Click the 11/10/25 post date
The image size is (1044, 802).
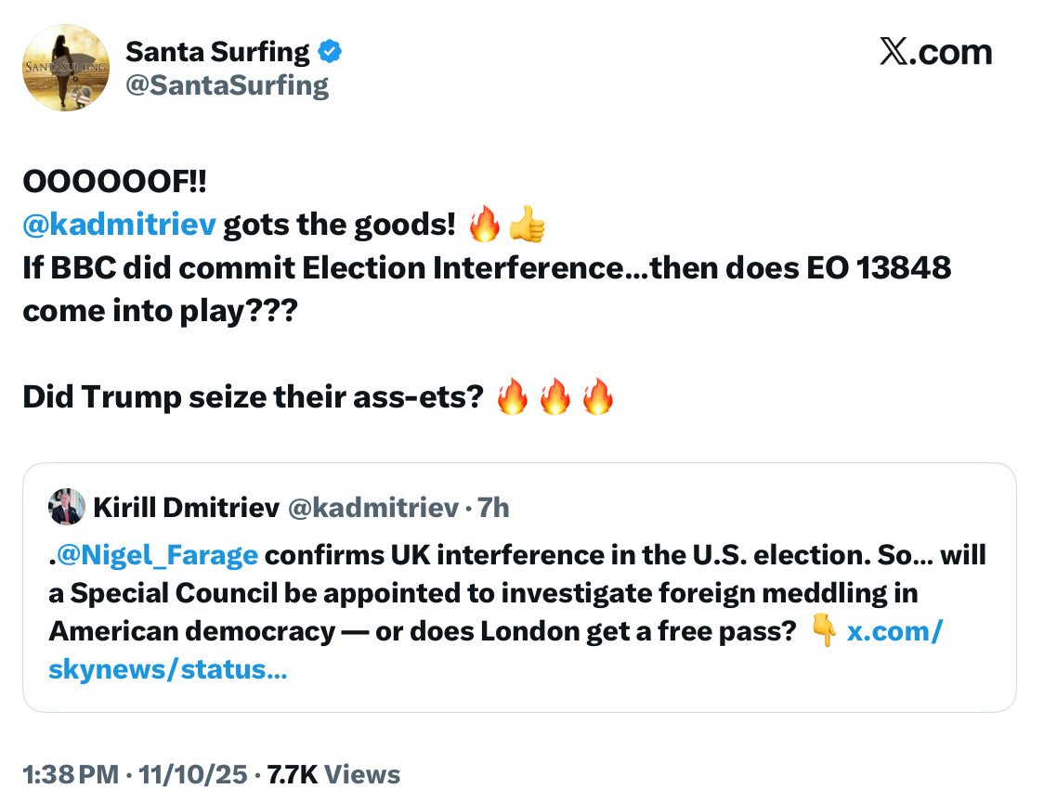coord(193,774)
